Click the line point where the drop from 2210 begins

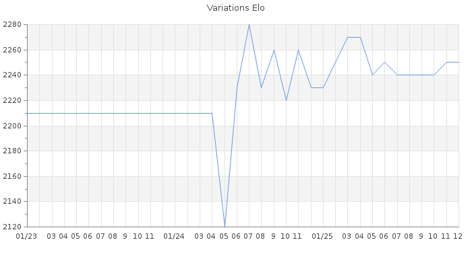coord(212,113)
